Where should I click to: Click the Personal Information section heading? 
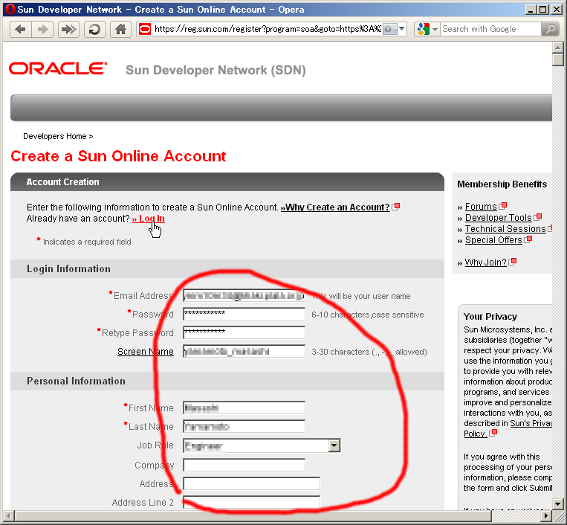(76, 381)
